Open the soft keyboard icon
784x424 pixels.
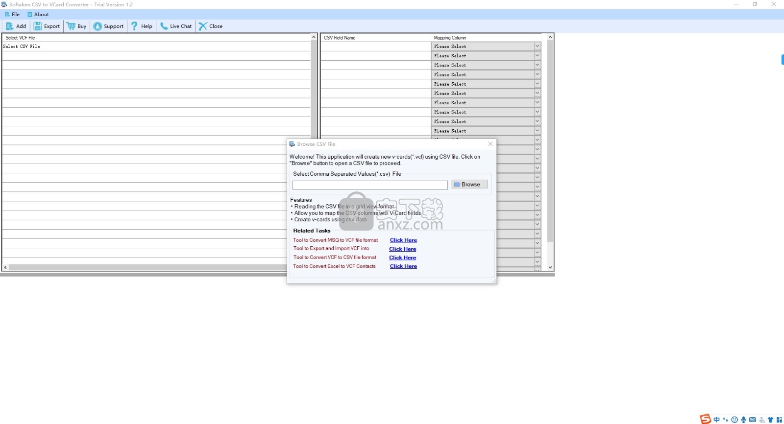pyautogui.click(x=753, y=420)
